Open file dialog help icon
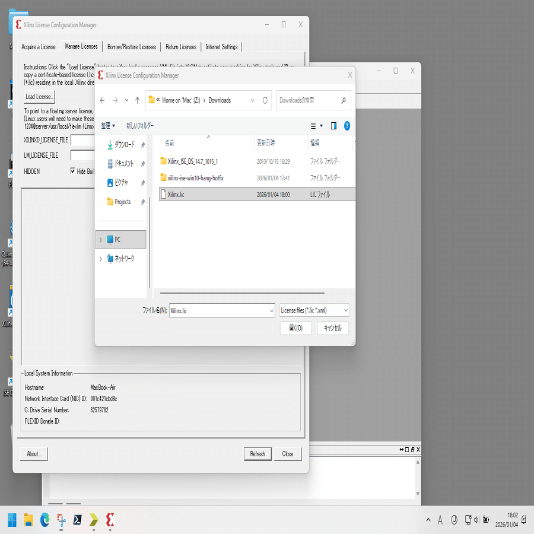534x534 pixels. pyautogui.click(x=347, y=126)
